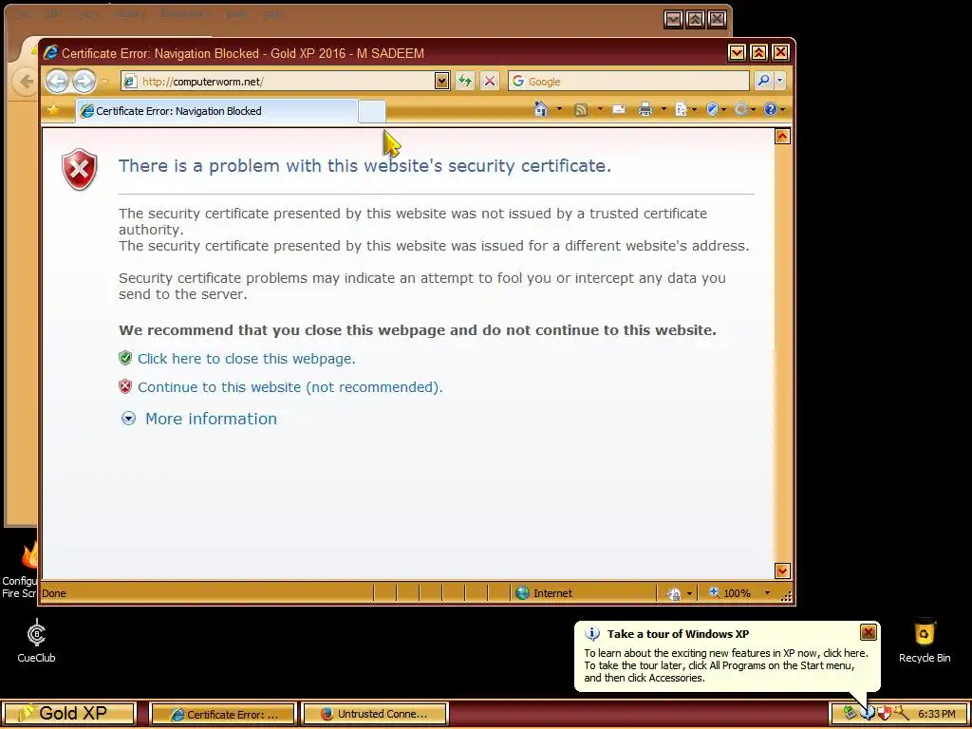Open the zoom level 100% control

coord(730,593)
